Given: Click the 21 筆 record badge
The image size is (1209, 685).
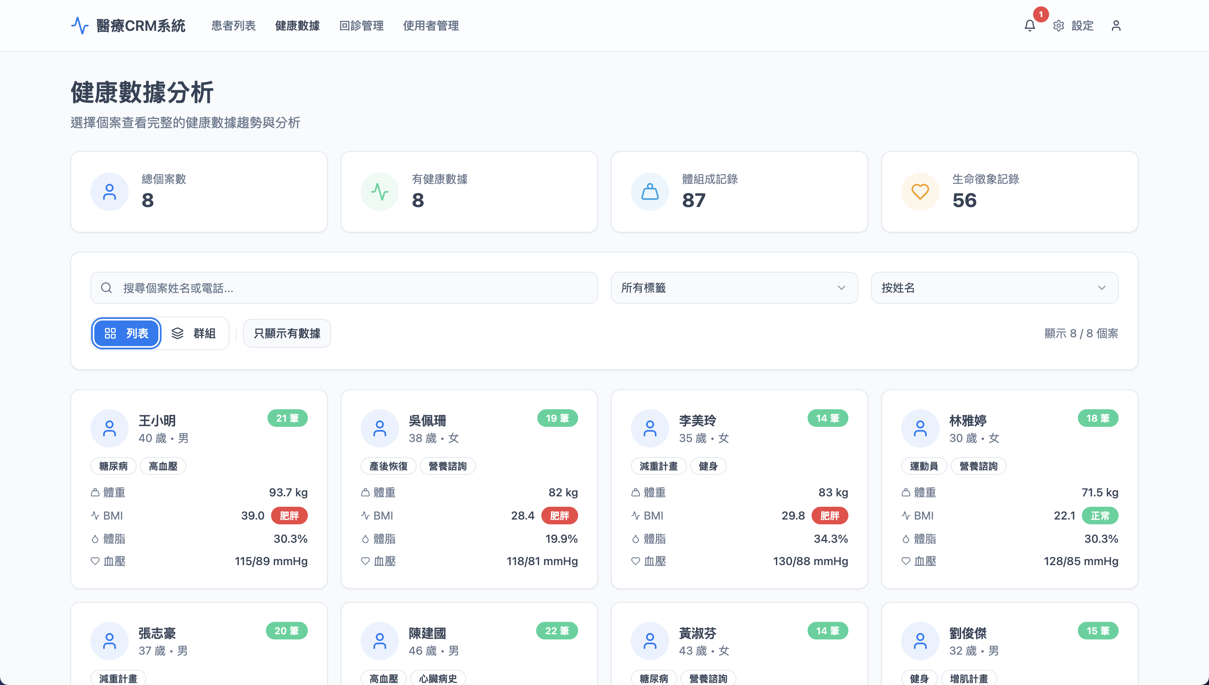Looking at the screenshot, I should coord(287,418).
